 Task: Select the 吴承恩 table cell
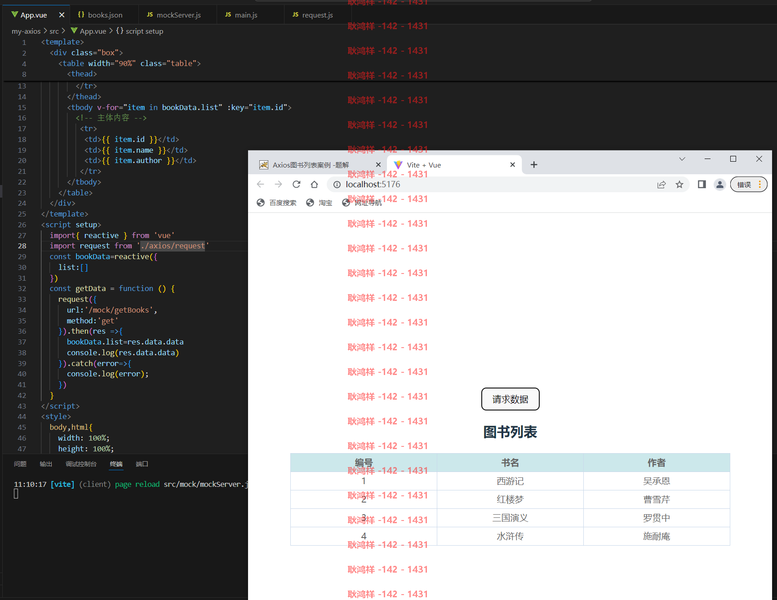coord(657,481)
